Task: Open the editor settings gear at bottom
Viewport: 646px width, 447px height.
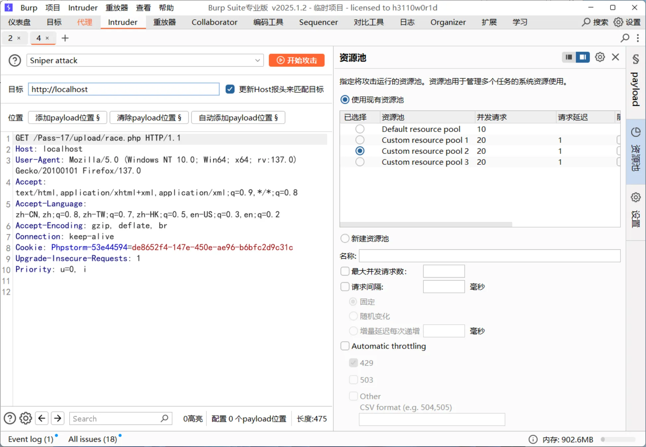Action: pyautogui.click(x=26, y=418)
